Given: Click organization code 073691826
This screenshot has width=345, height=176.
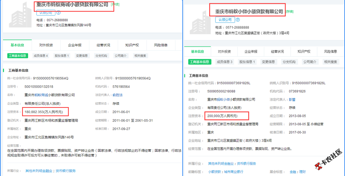Looking at the screenshot, I should (297, 91).
